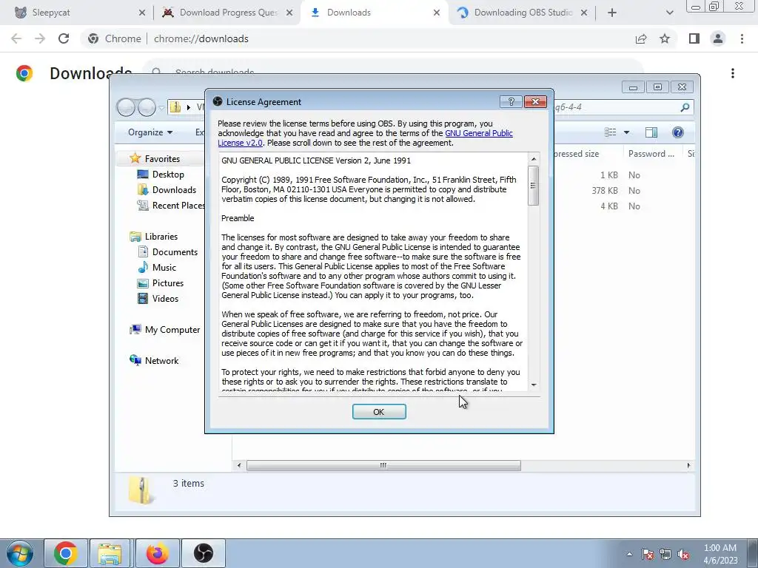This screenshot has height=568, width=758.
Task: Open Windows Explorer from the taskbar
Action: 110,553
